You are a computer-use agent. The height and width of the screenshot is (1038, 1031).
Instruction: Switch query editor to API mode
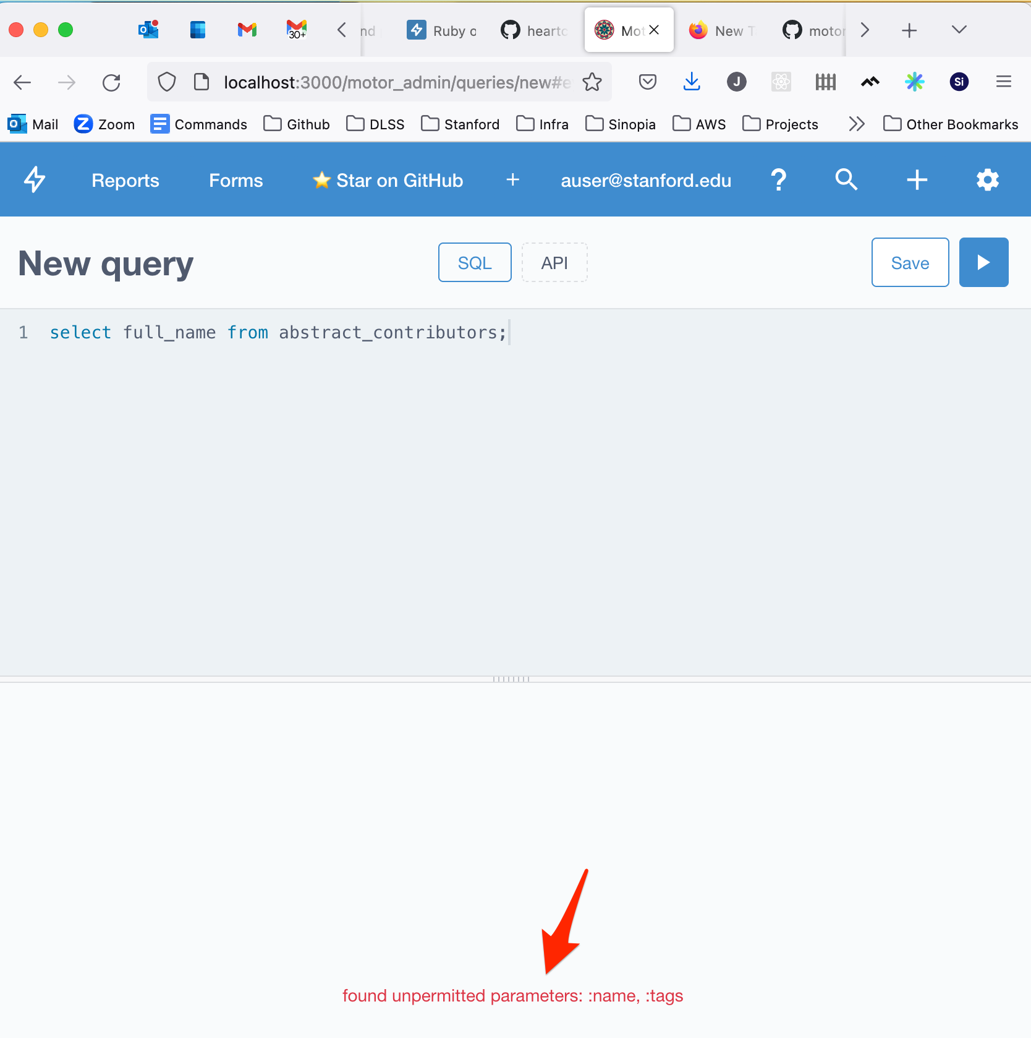pyautogui.click(x=554, y=262)
